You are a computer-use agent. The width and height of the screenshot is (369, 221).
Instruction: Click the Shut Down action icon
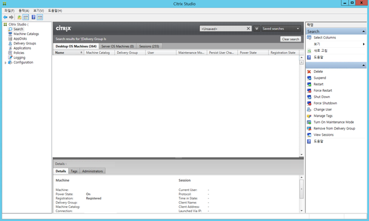pos(309,97)
